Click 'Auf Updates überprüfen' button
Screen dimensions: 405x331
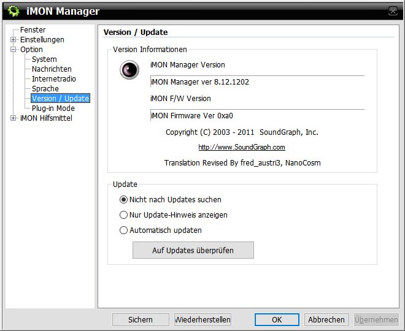coord(193,250)
